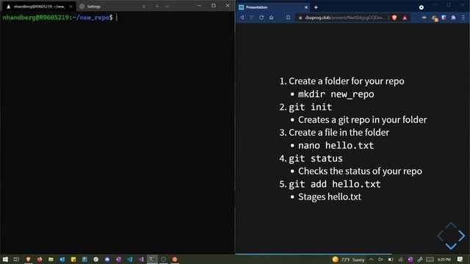Open Sticky Notes from taskbar

tap(73, 259)
